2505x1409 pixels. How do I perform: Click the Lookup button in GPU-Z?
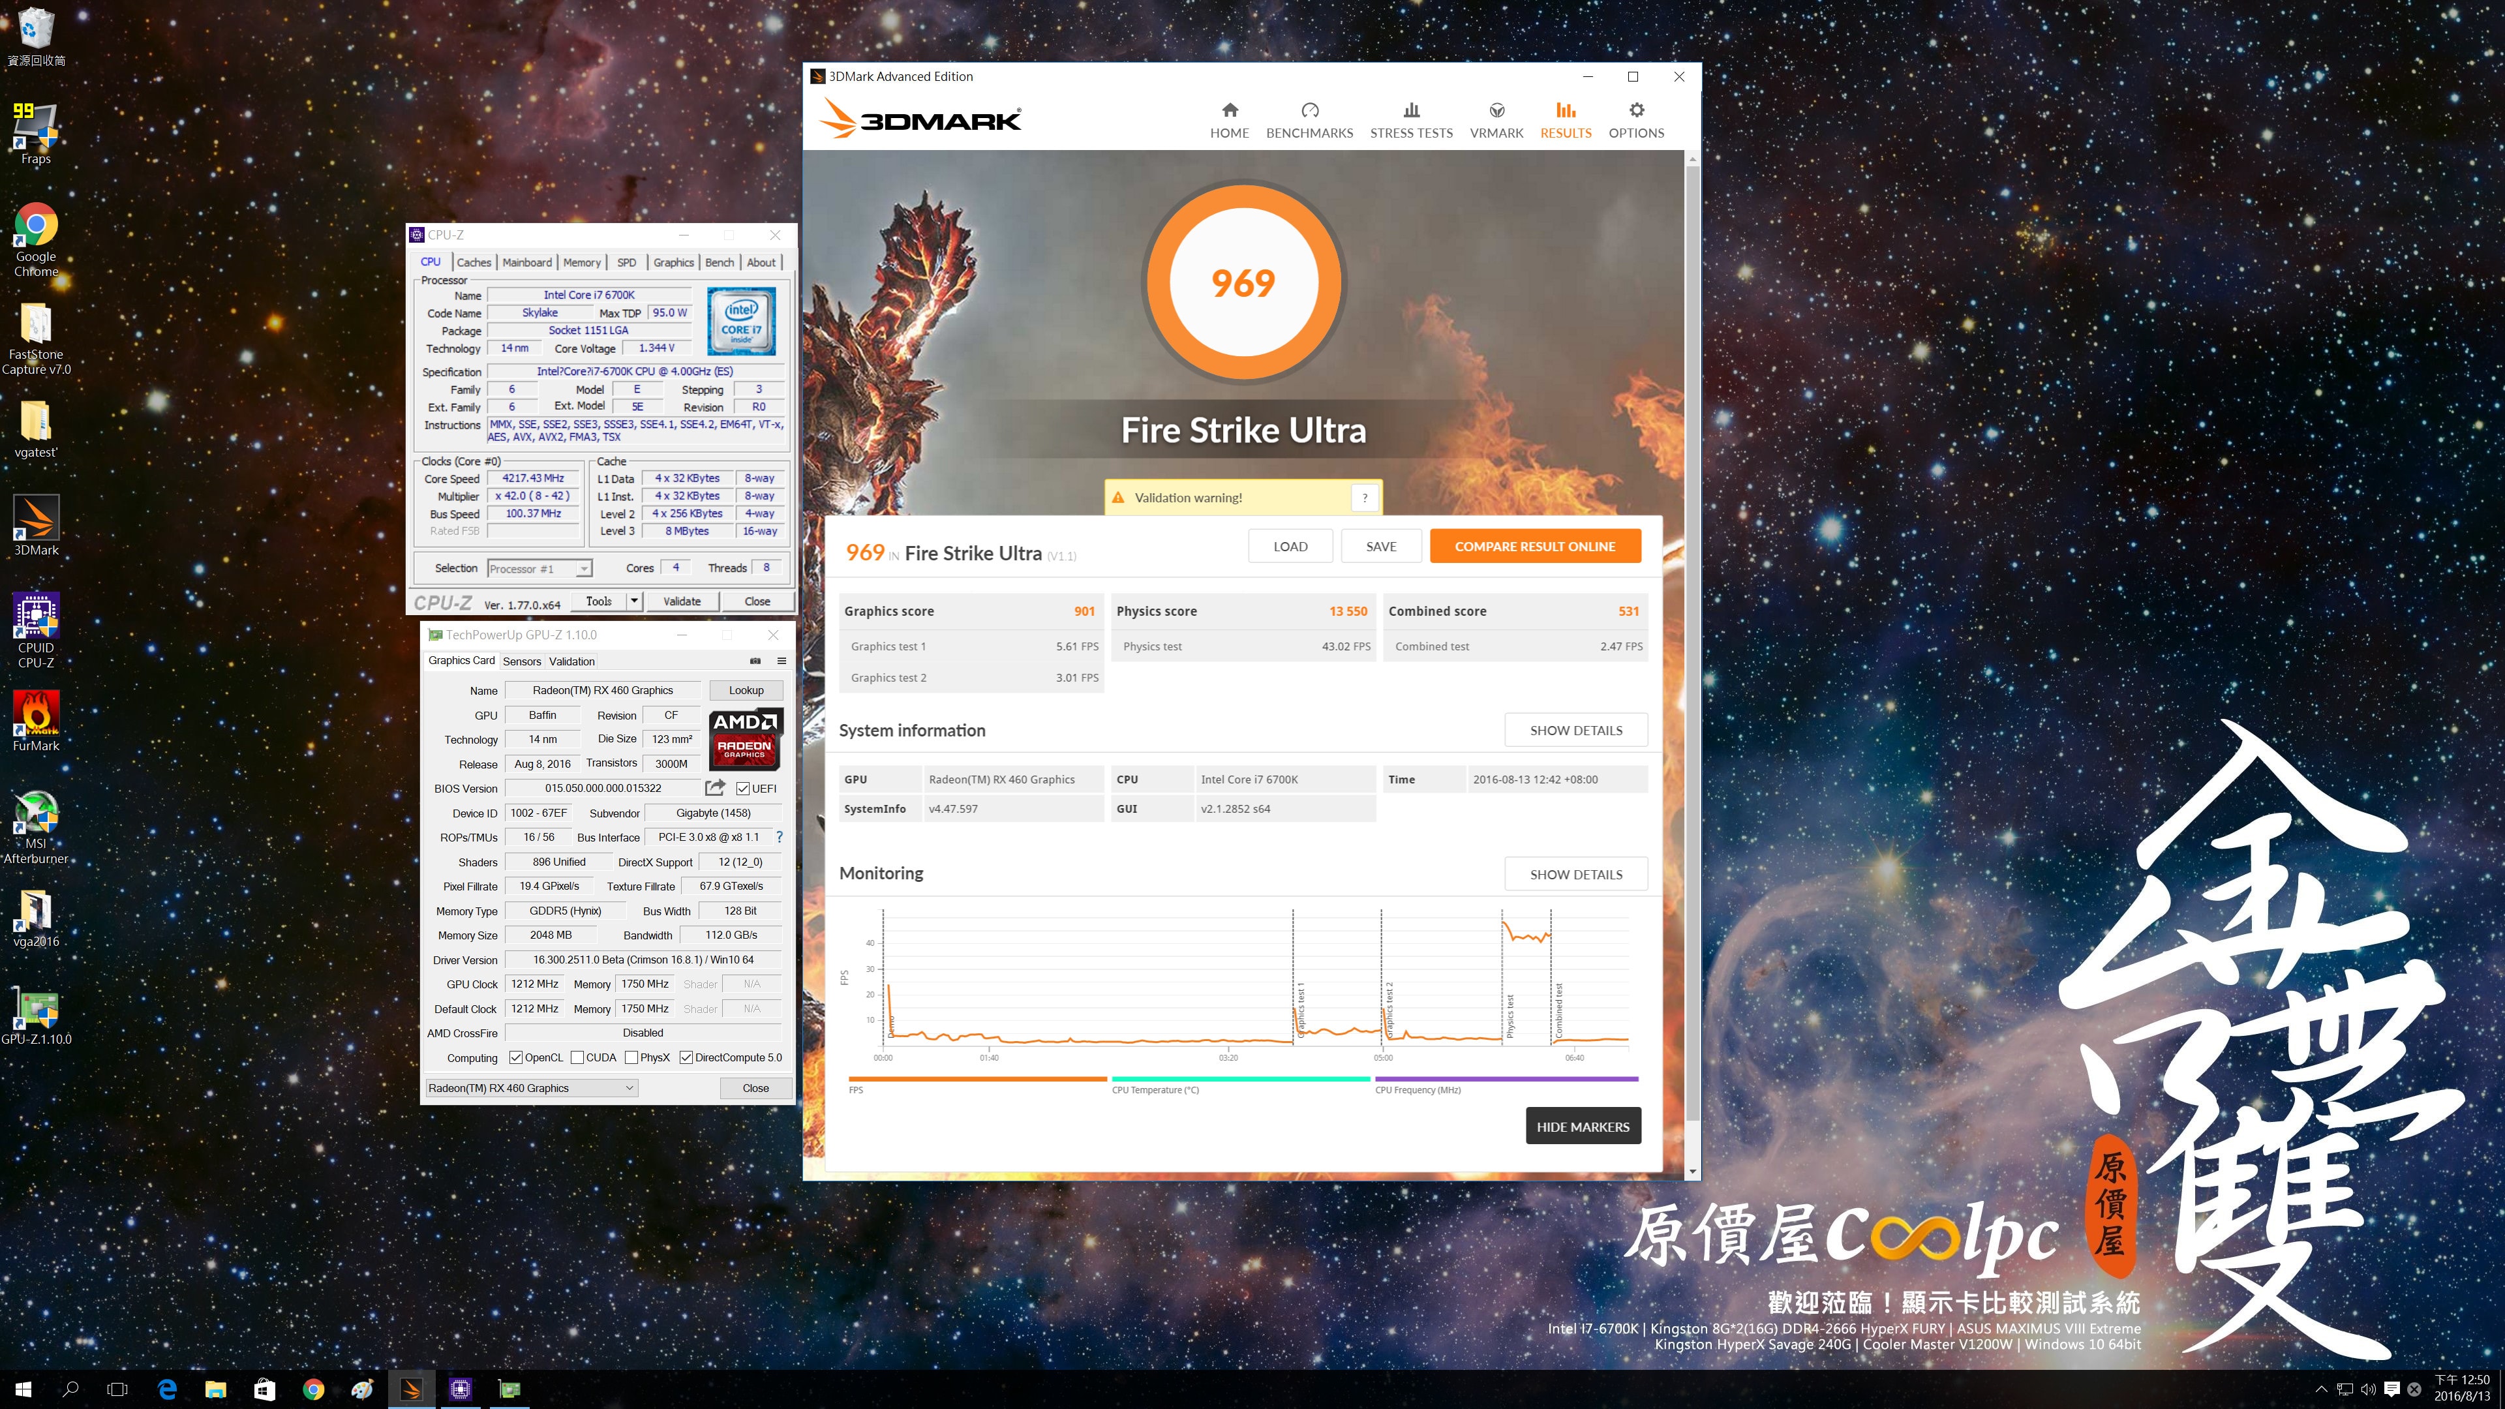746,690
